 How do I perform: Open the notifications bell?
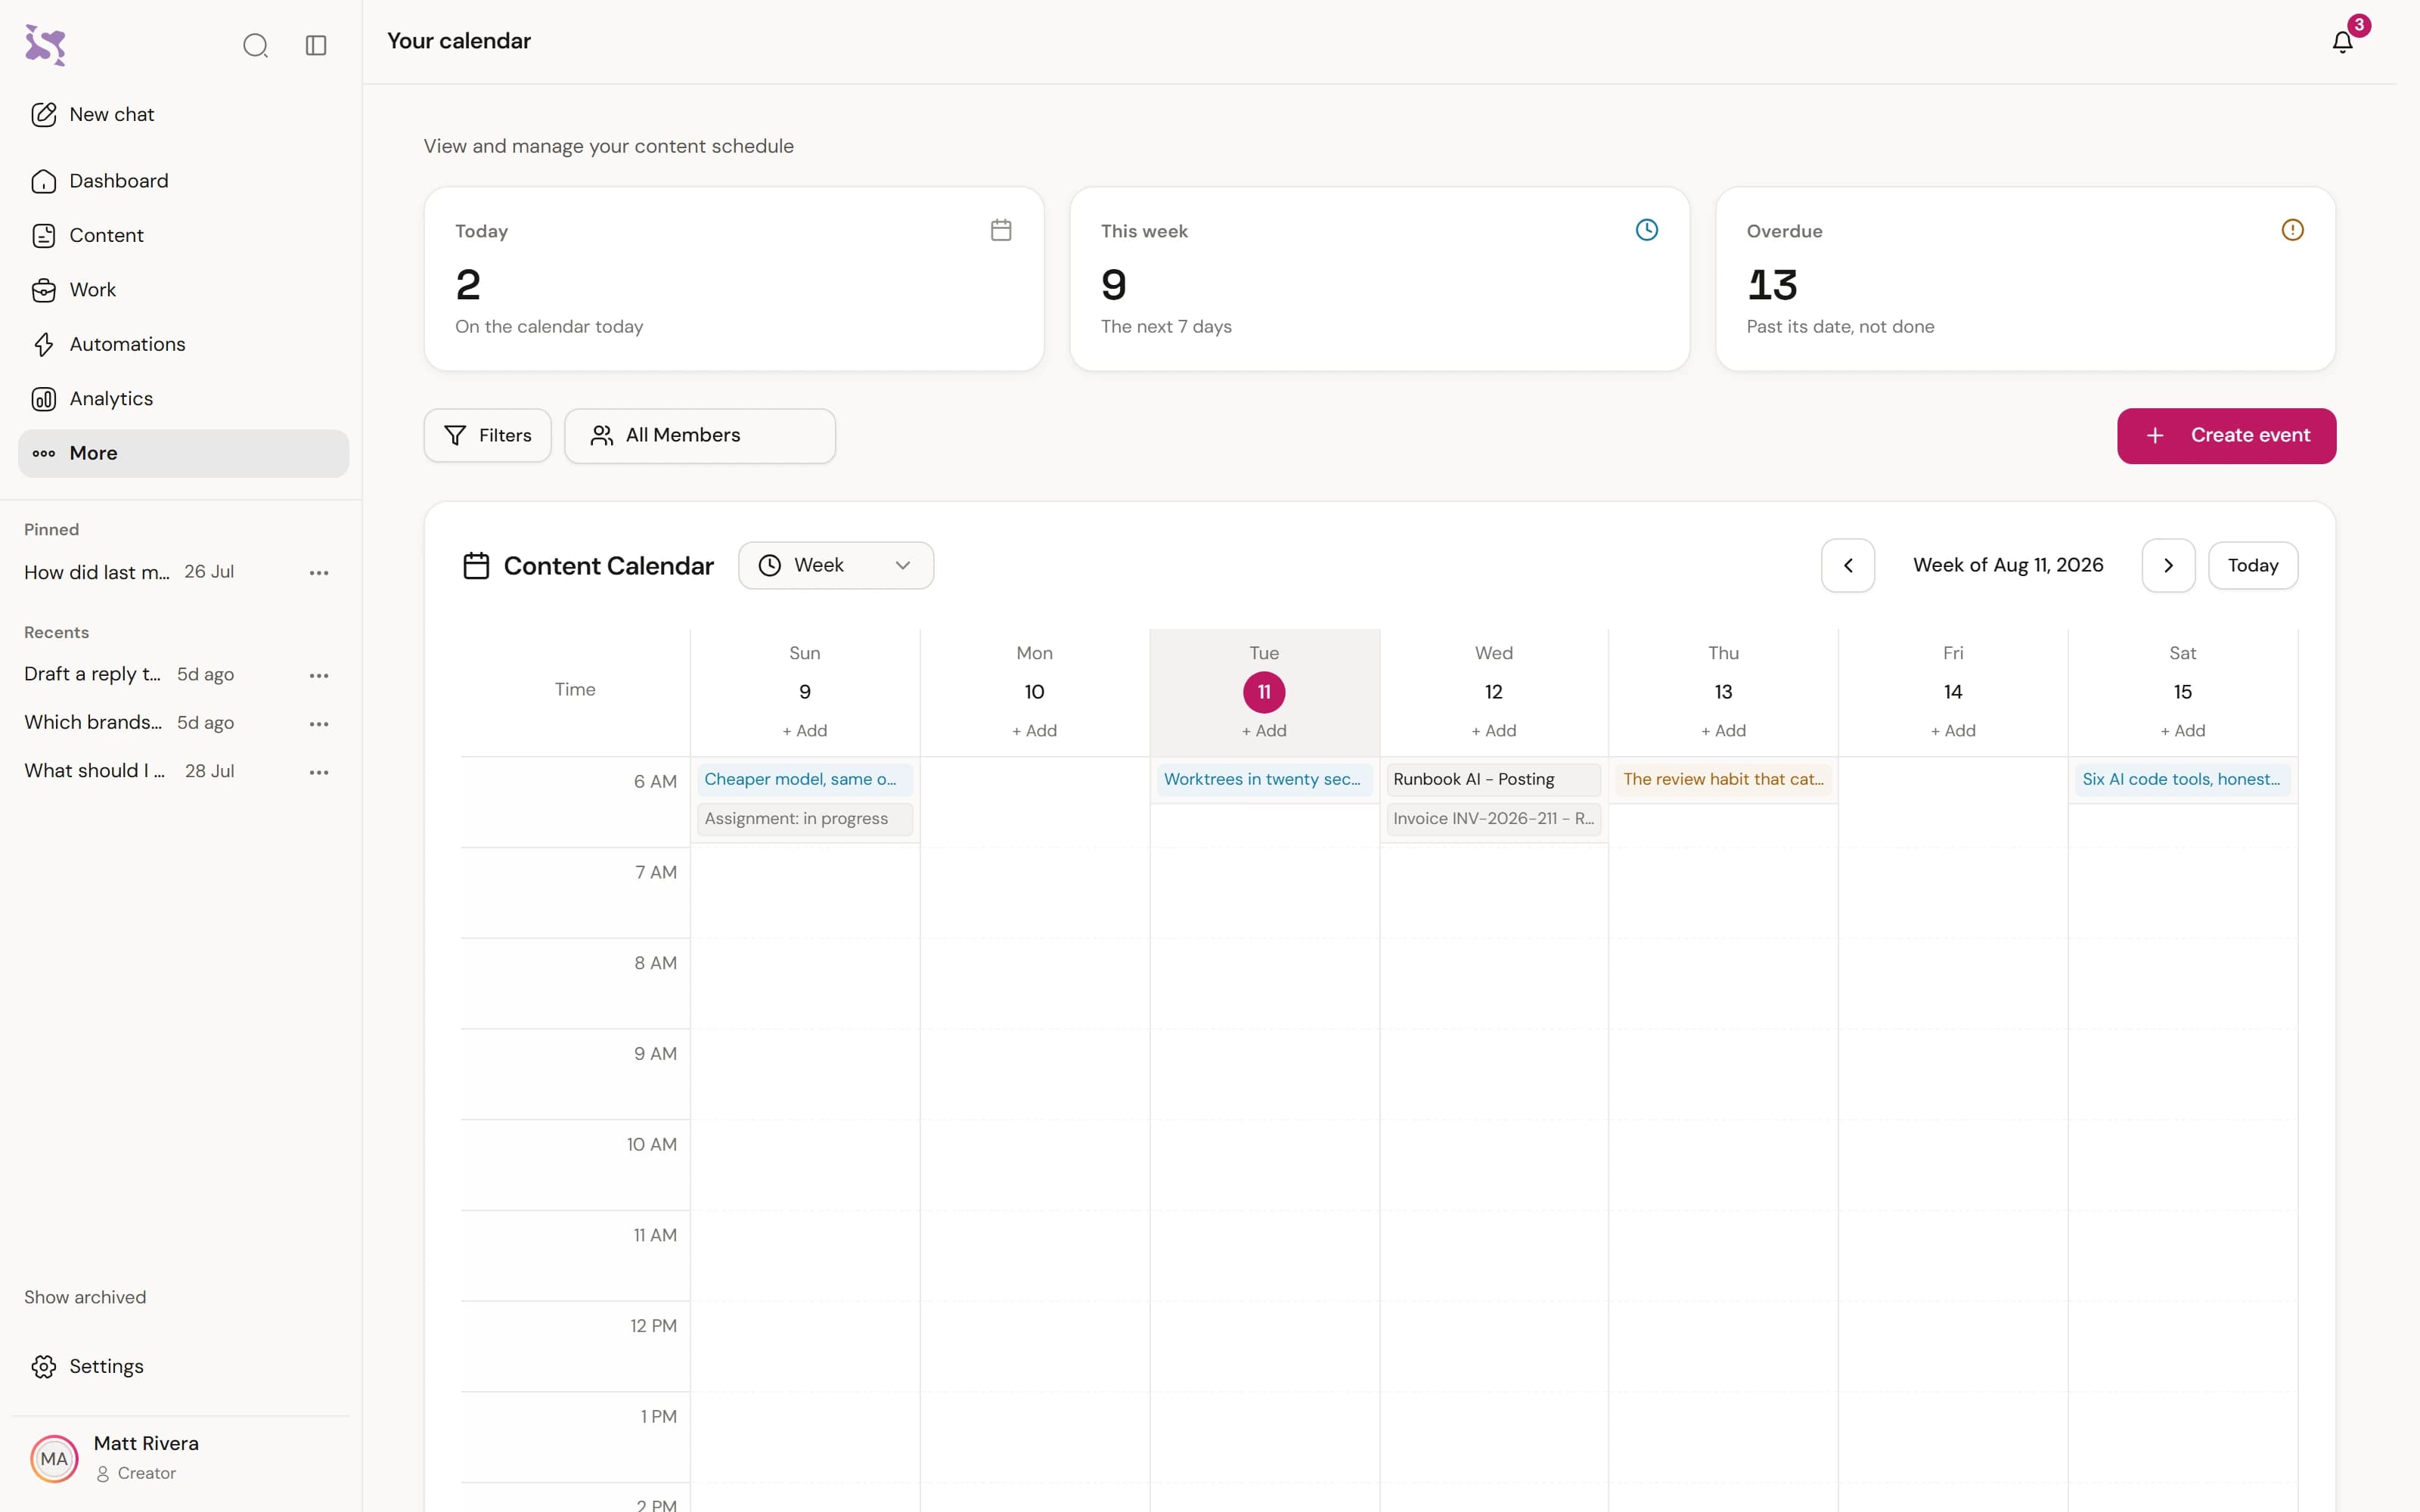point(2342,42)
